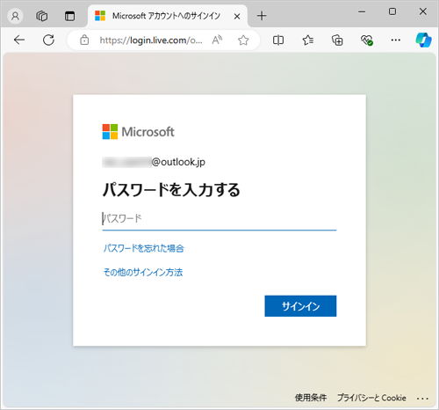
Task: Open the Favorites list
Action: (308, 40)
